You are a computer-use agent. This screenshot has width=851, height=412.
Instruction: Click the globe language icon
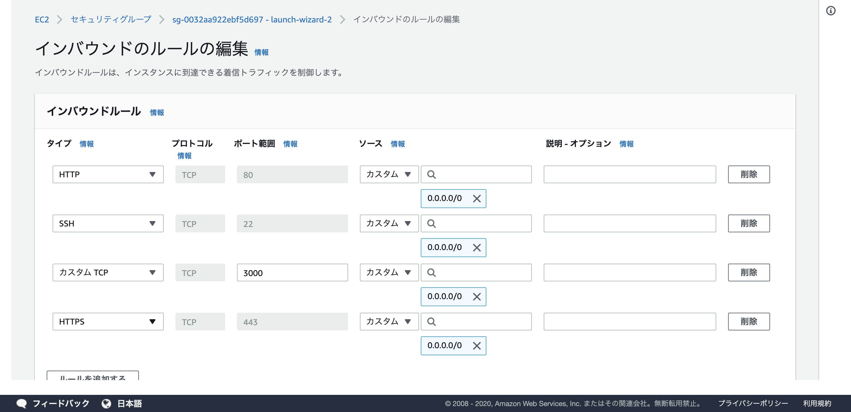click(x=106, y=403)
